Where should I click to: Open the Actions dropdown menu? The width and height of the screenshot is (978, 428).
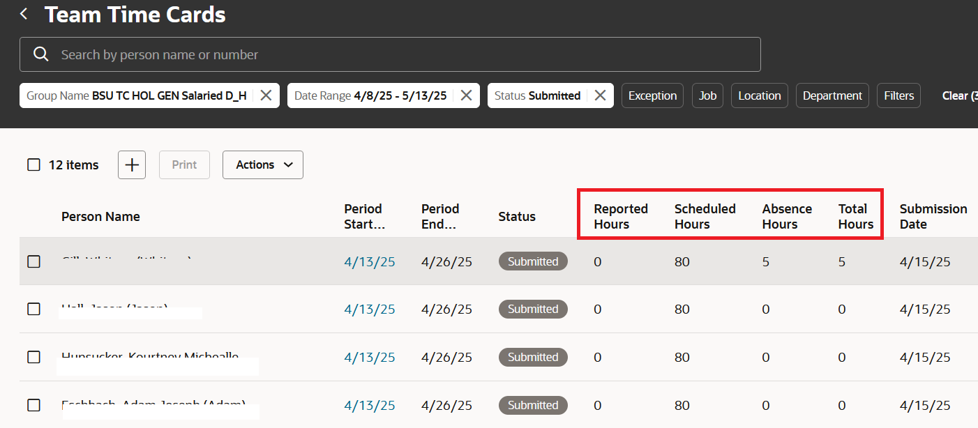pyautogui.click(x=263, y=165)
